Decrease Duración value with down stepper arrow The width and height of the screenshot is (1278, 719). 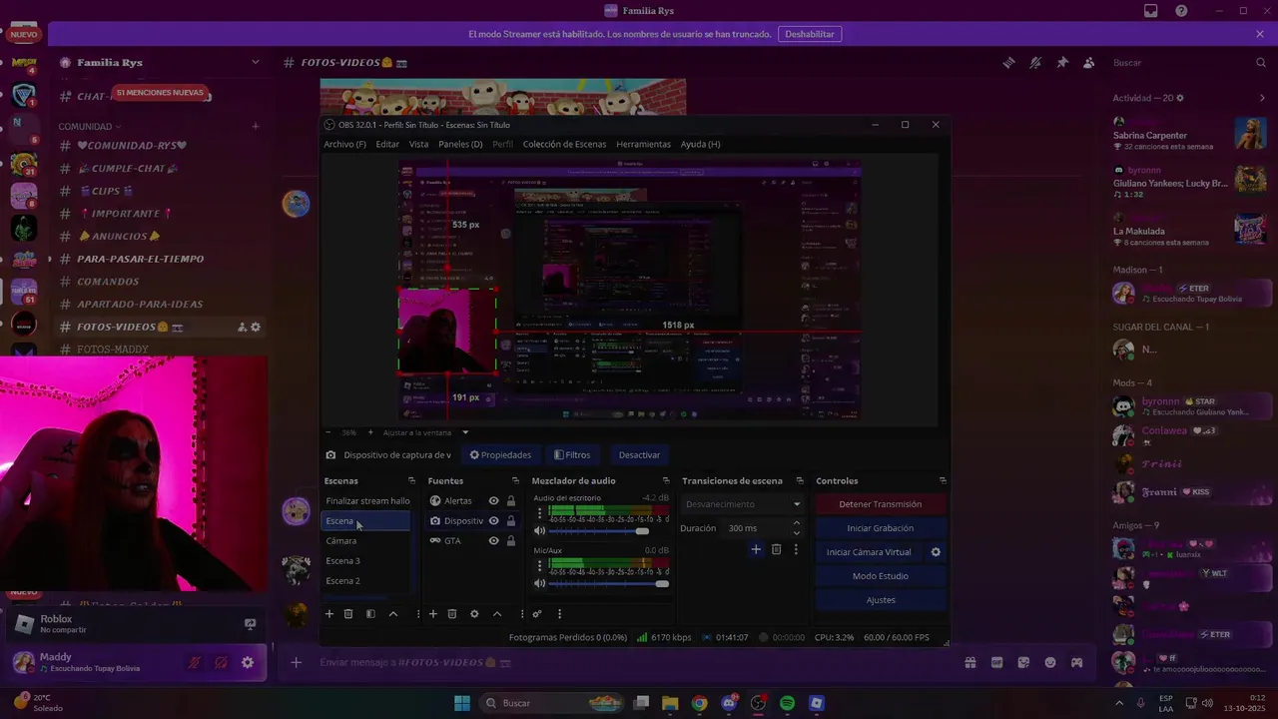[796, 532]
